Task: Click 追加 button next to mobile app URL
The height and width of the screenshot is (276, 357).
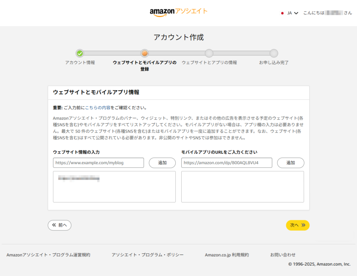Action: (290, 163)
